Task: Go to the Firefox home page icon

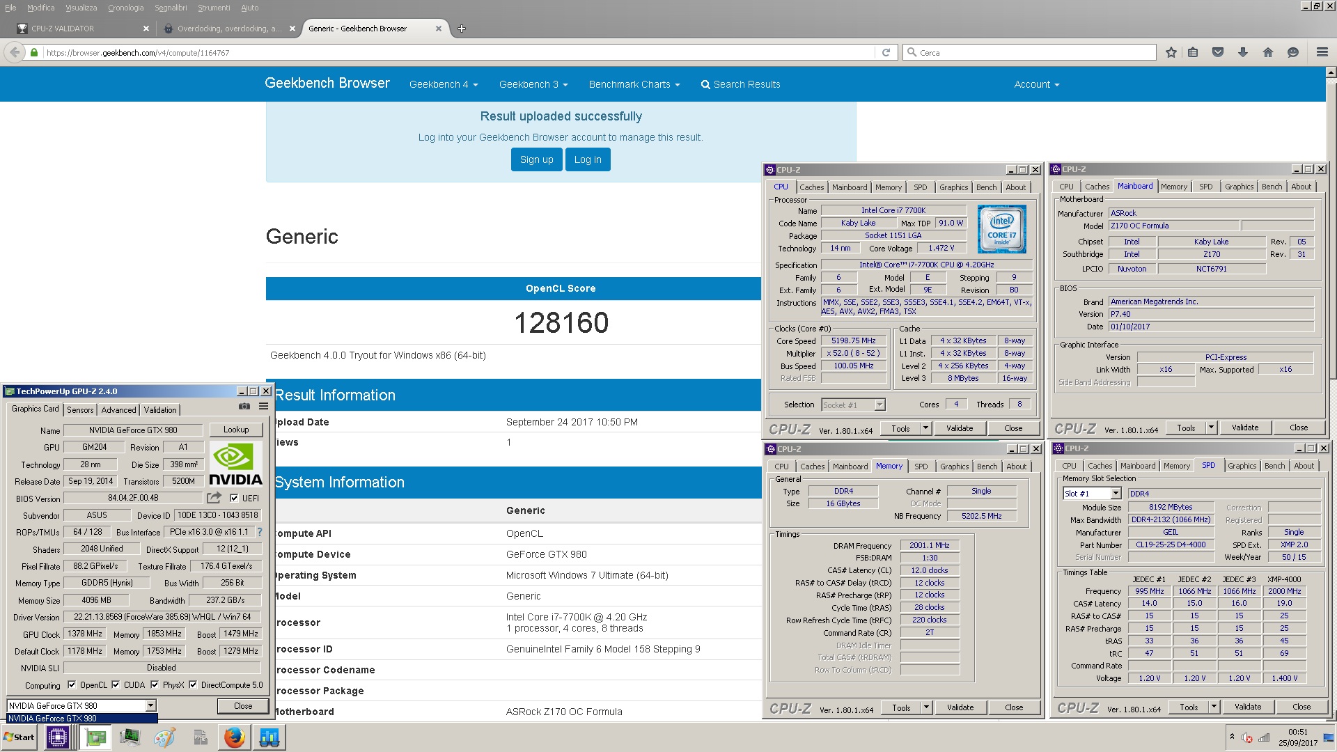Action: pyautogui.click(x=1268, y=52)
